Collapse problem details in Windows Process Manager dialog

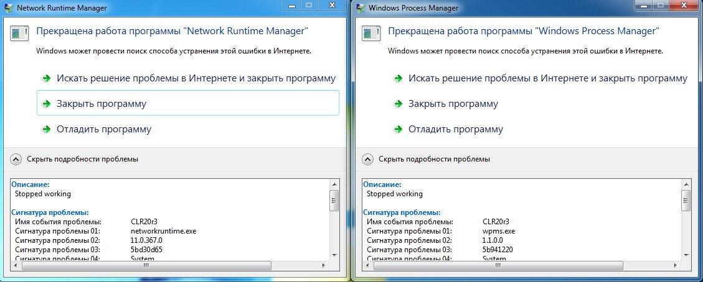[427, 158]
